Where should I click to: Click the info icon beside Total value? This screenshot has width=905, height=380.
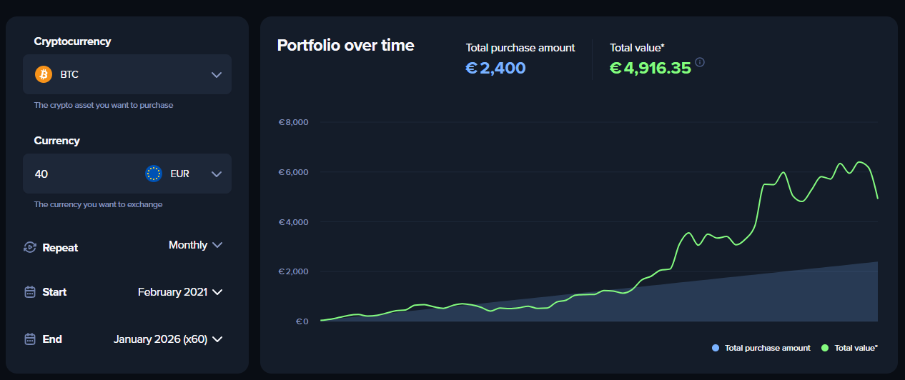coord(700,62)
